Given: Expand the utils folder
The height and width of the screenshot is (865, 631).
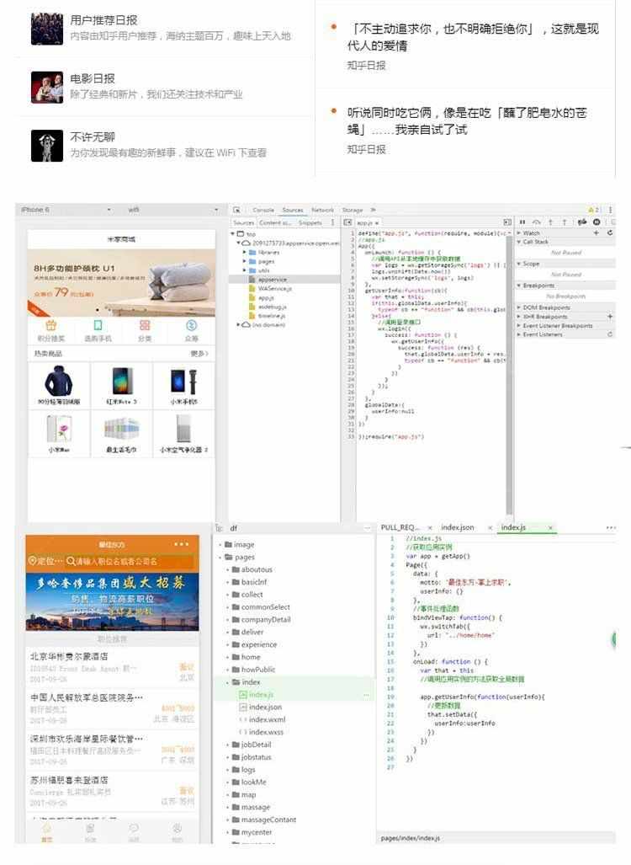Looking at the screenshot, I should (x=245, y=270).
